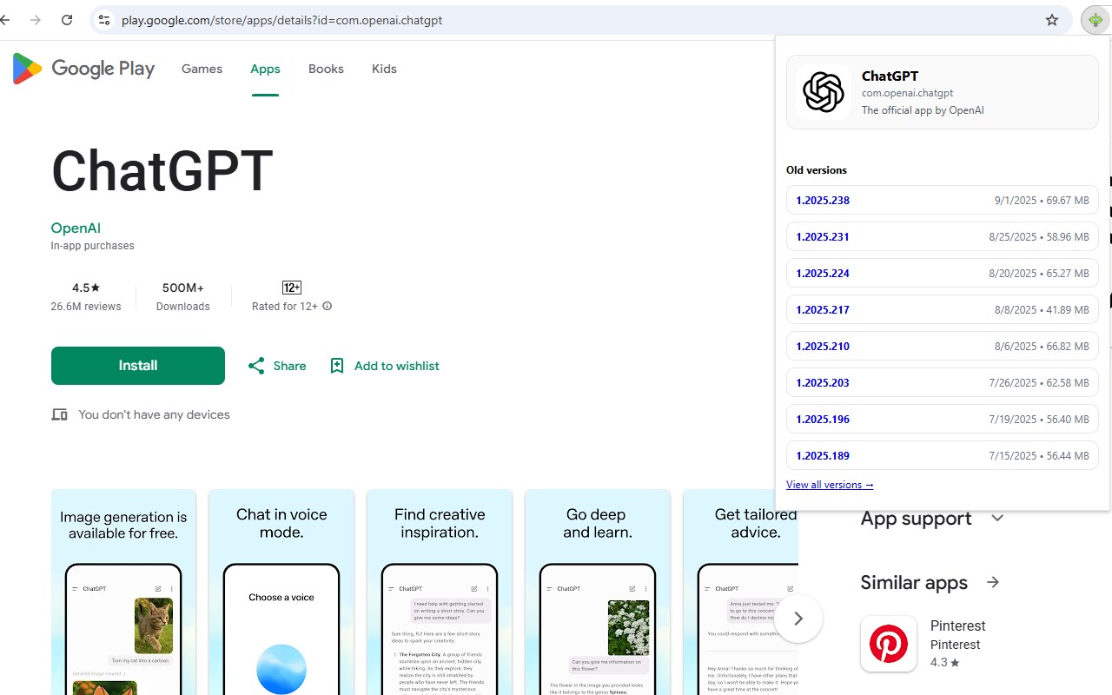The image size is (1112, 695).
Task: Click the ChatGPT app title heading
Action: (x=162, y=170)
